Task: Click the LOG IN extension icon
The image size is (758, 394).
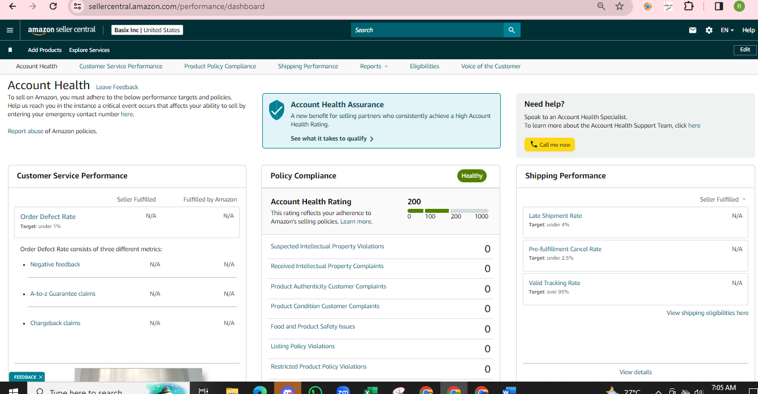Action: 668,6
